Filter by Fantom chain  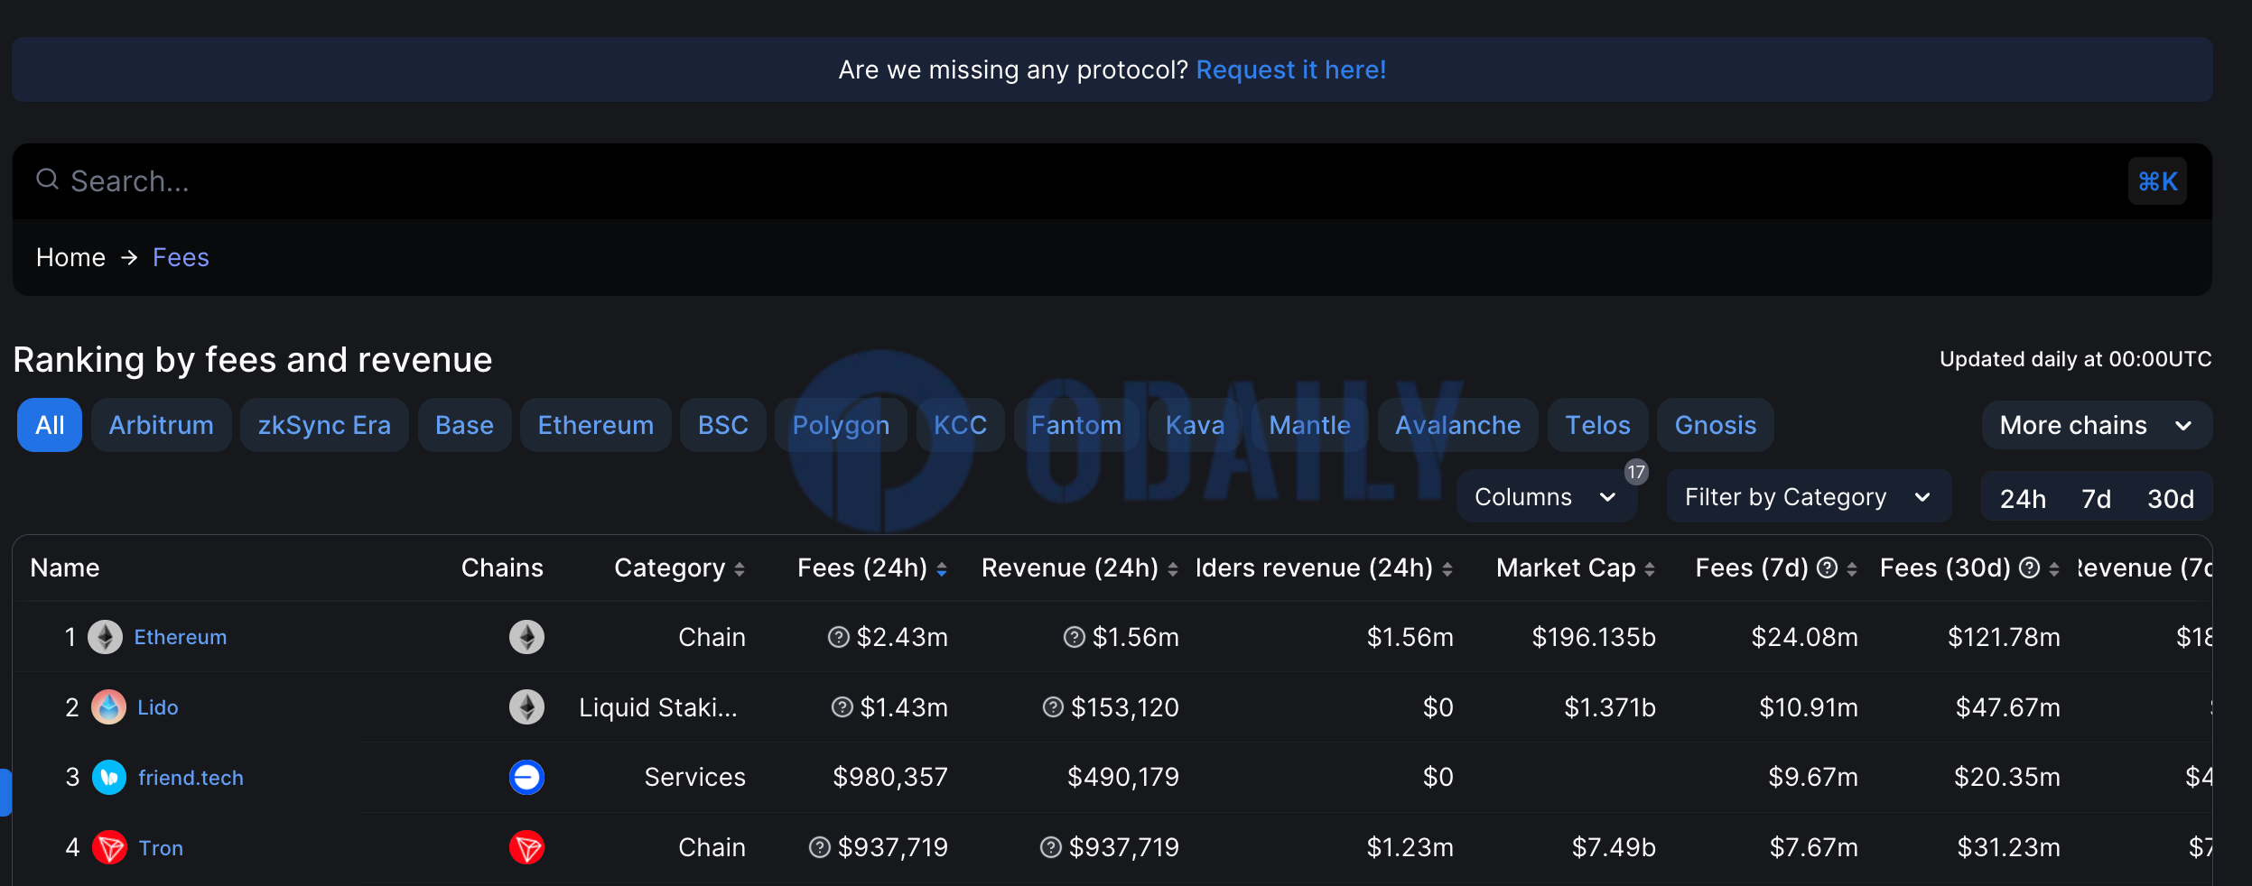coord(1076,425)
